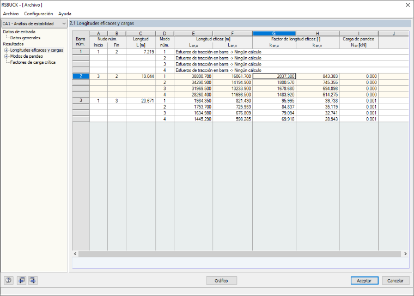Select row header for barra 2

(x=81, y=76)
